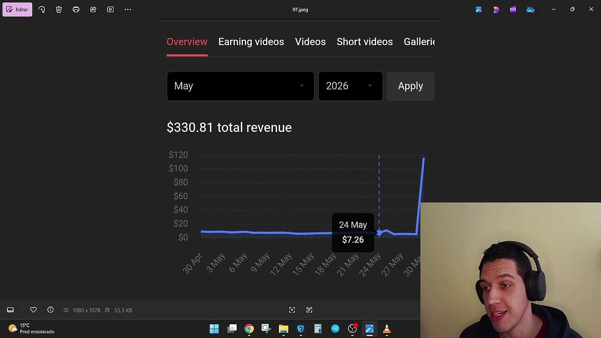
Task: Select the Short videos tab in the image
Action: click(x=365, y=42)
